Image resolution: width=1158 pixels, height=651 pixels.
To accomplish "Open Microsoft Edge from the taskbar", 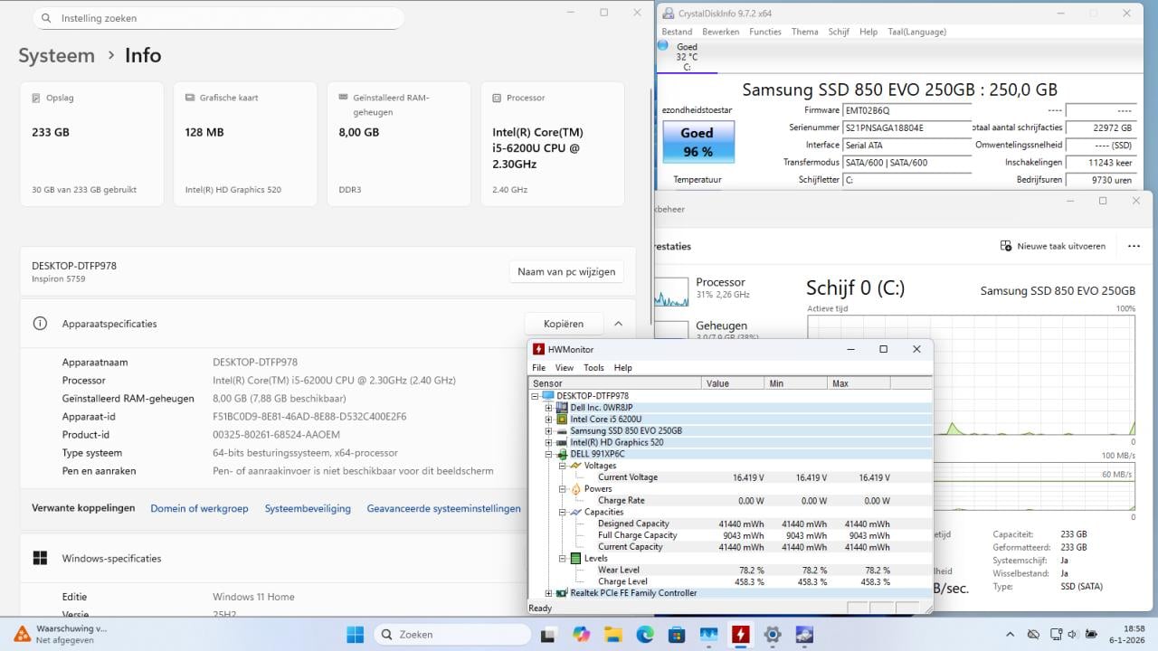I will [646, 634].
